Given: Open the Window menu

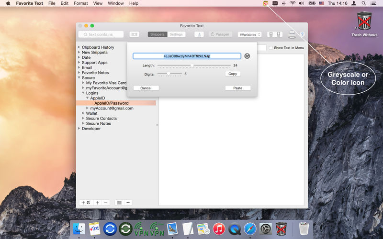Looking at the screenshot, I should [116, 3].
